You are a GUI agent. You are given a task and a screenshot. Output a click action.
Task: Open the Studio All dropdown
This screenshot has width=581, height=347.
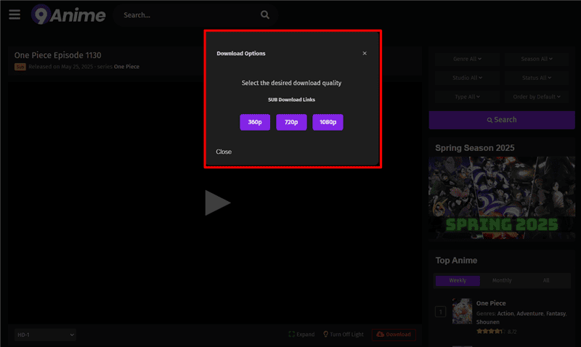click(x=467, y=78)
